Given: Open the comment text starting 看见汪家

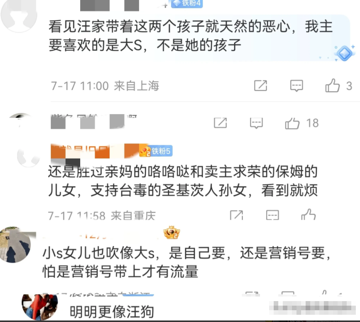Looking at the screenshot, I should coord(190,36).
